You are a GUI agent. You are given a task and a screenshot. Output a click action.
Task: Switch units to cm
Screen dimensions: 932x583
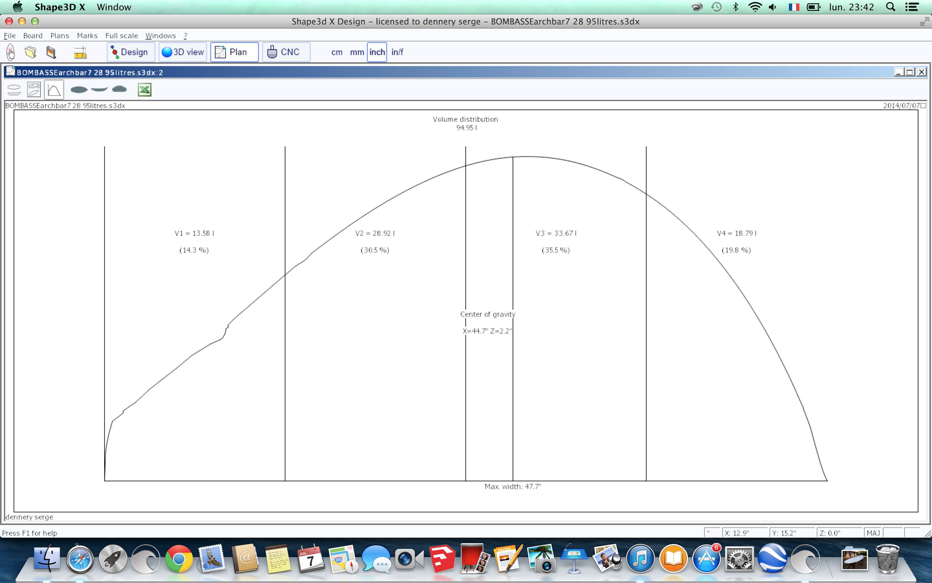(x=337, y=52)
